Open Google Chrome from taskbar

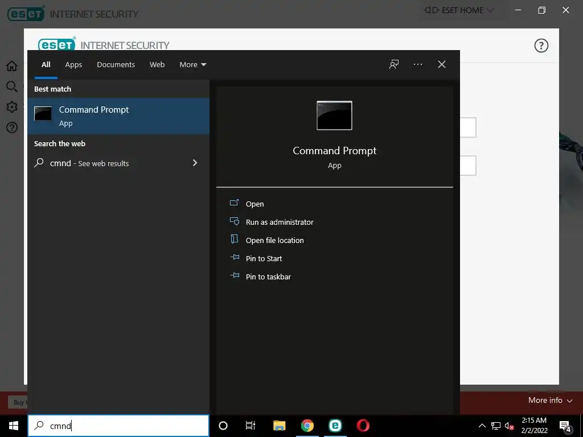307,426
